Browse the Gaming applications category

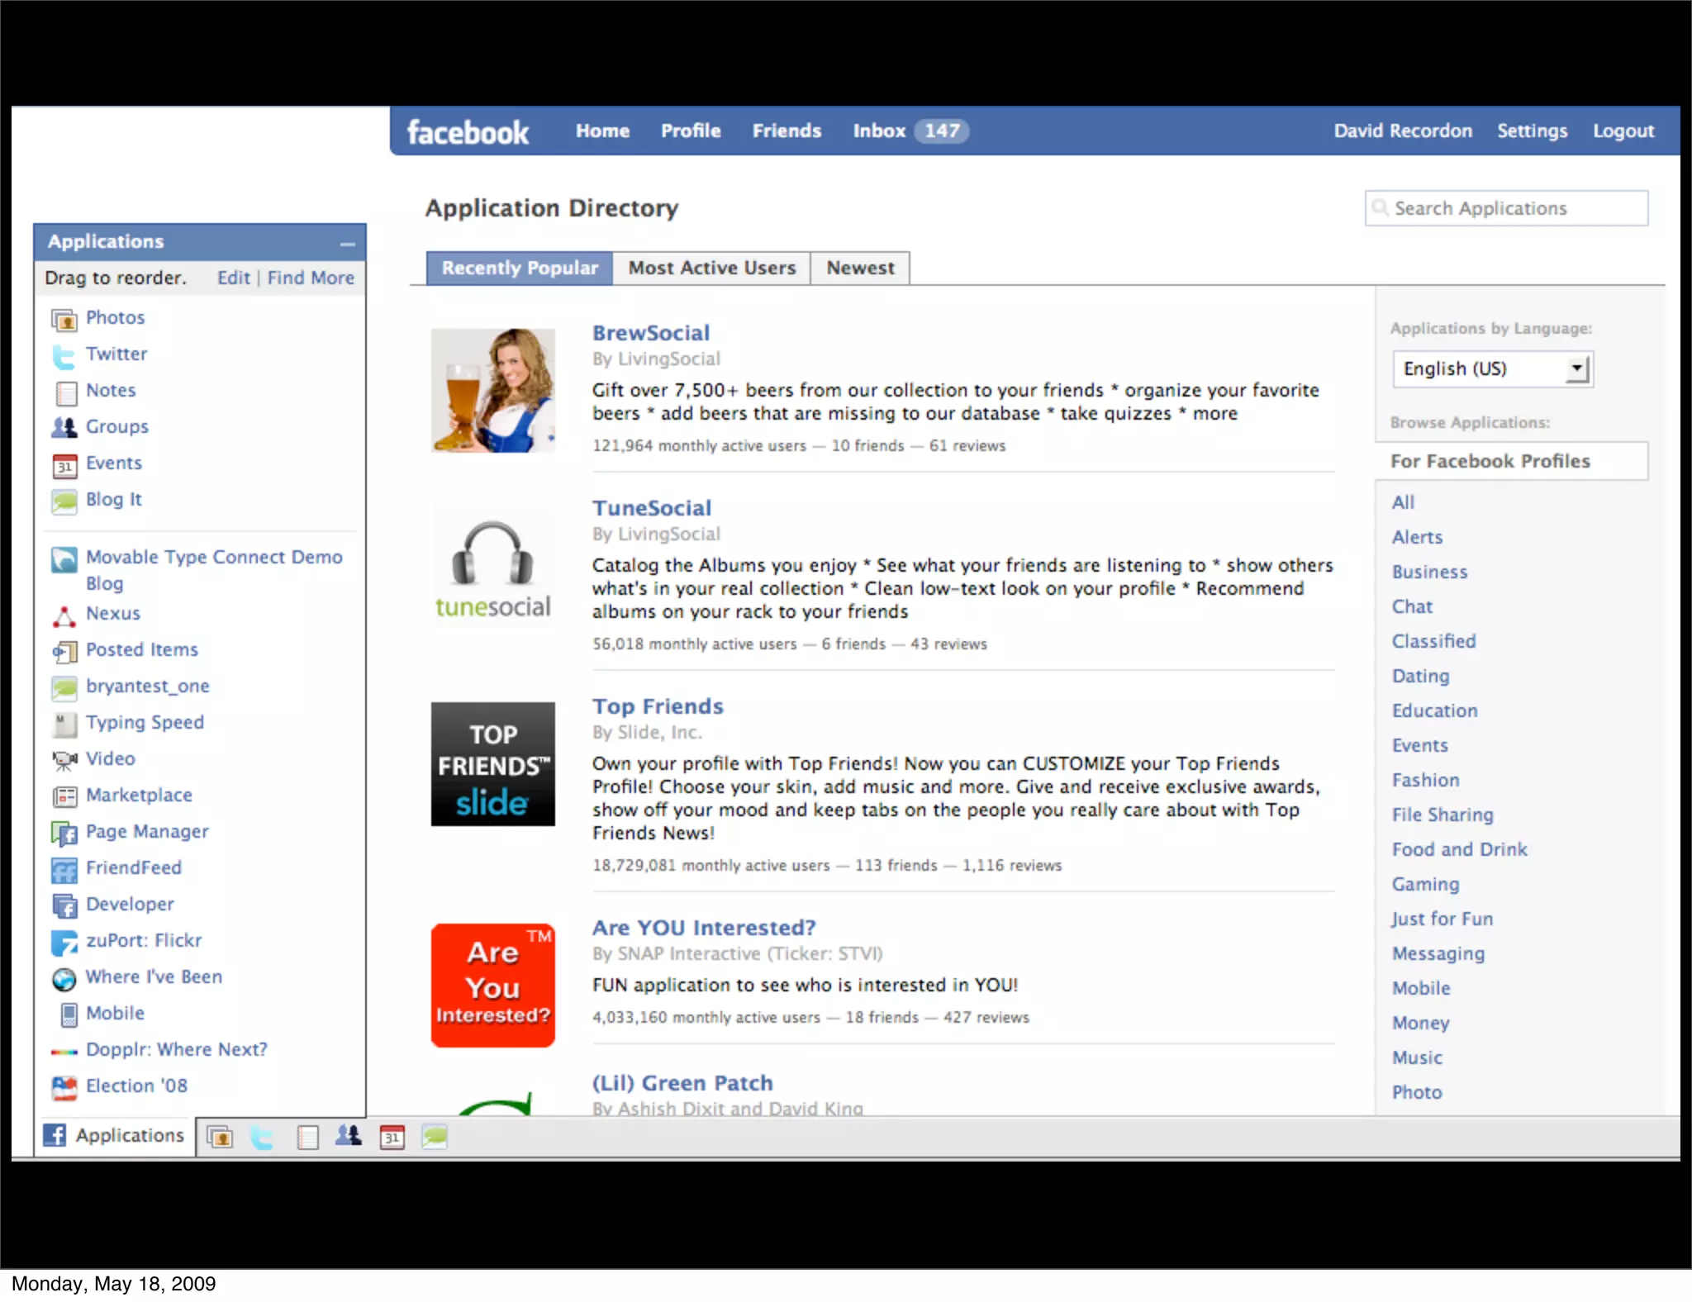(x=1425, y=884)
